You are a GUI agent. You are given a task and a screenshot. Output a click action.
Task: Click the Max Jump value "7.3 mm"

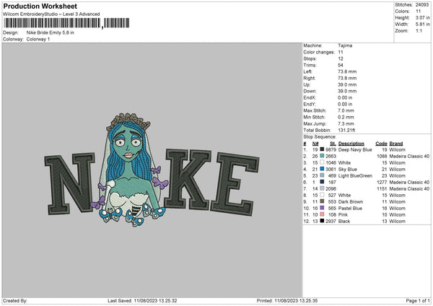[346, 123]
